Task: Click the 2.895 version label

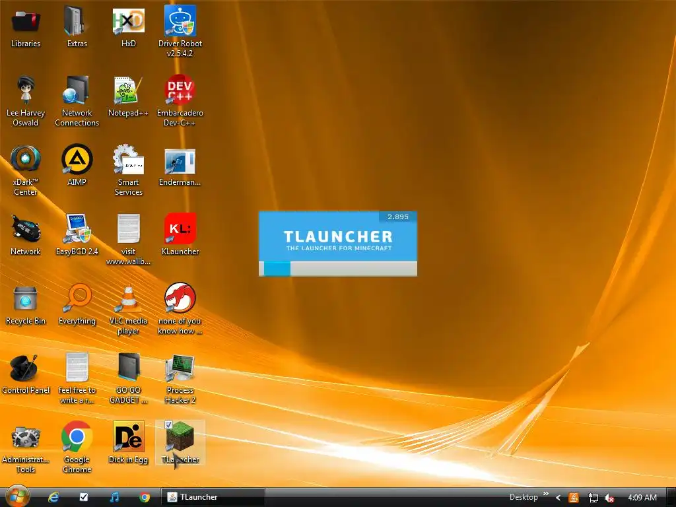Action: click(397, 217)
